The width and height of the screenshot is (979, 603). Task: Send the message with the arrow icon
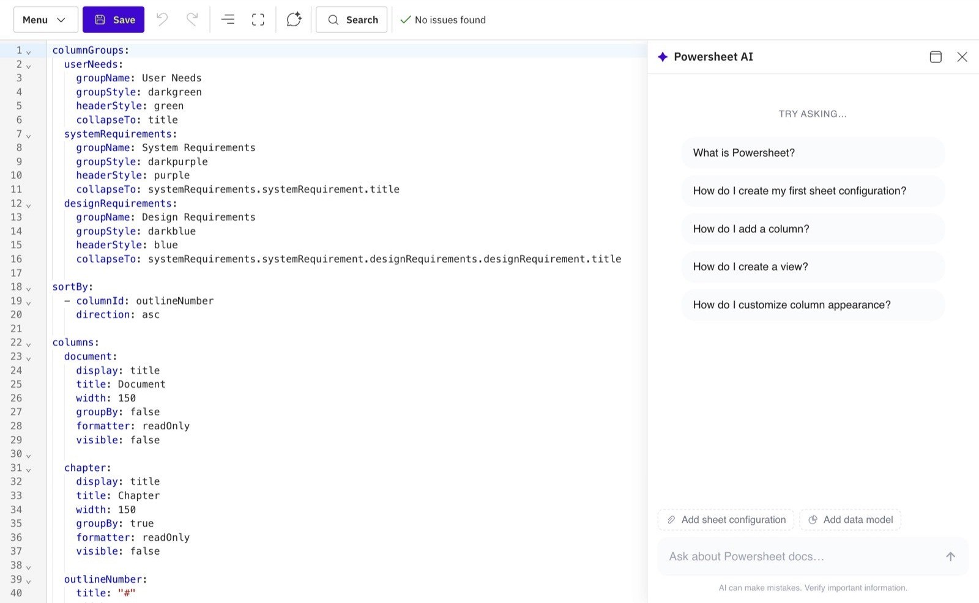point(950,557)
